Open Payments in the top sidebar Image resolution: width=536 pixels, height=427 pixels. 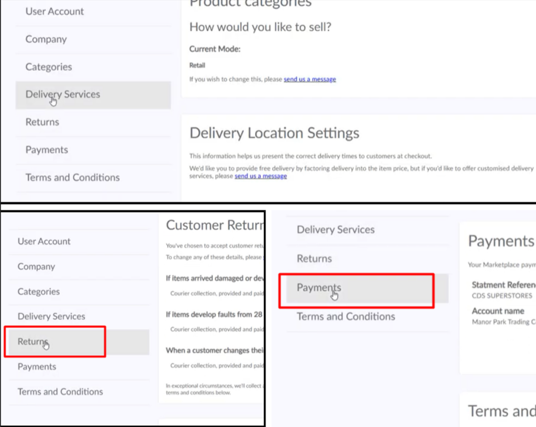(x=93, y=150)
